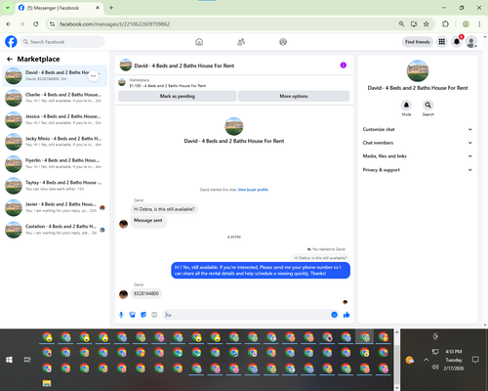Open a new browser tab

pyautogui.click(x=111, y=8)
